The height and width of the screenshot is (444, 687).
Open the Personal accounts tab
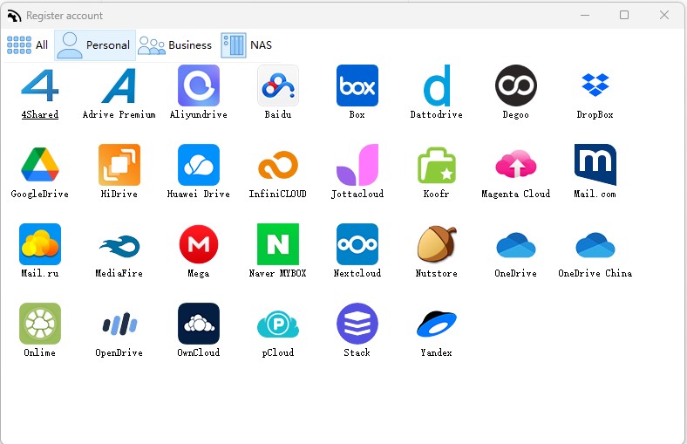(95, 45)
